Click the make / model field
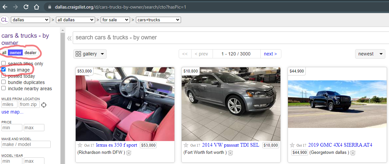The image size is (389, 164). [x=26, y=144]
